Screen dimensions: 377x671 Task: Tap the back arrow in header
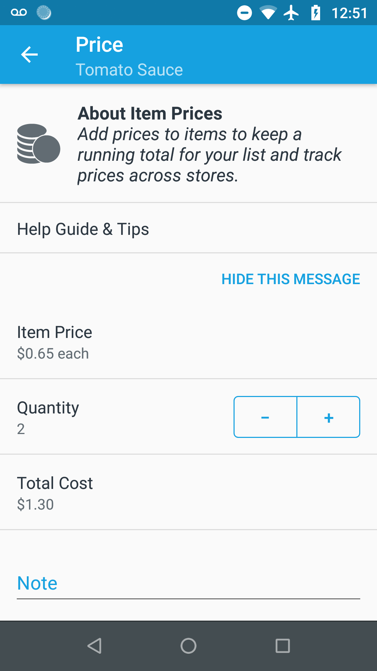tap(29, 55)
